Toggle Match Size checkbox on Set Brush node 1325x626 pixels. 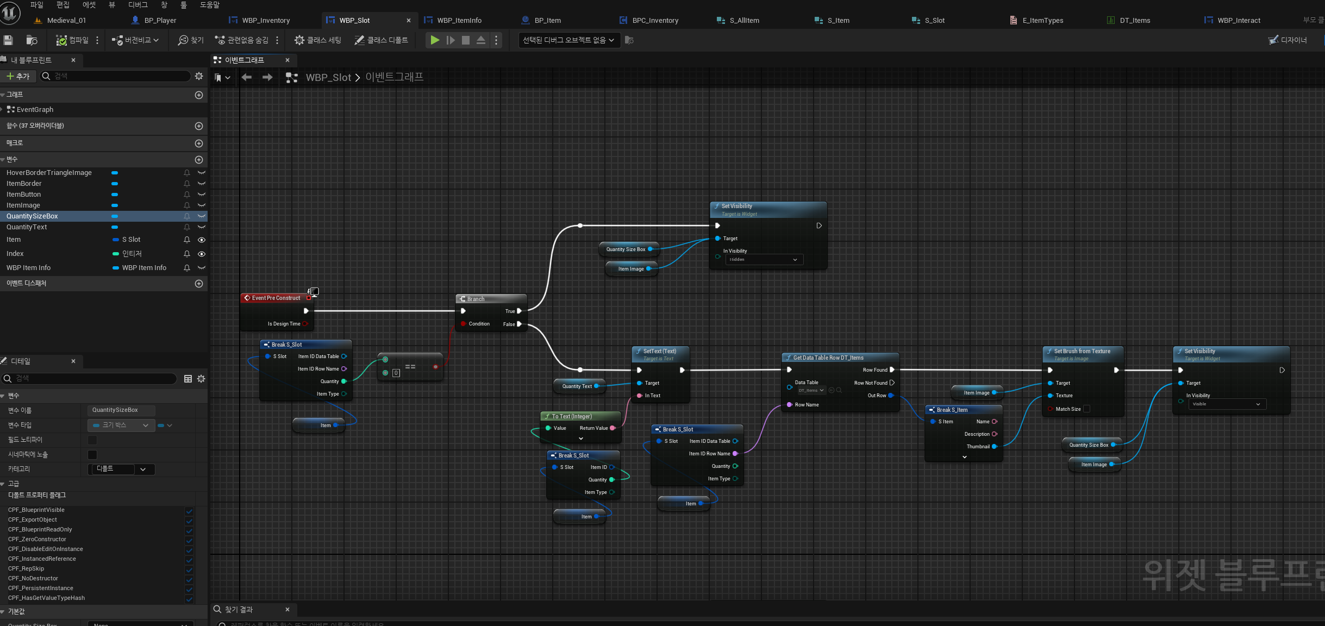[1086, 409]
